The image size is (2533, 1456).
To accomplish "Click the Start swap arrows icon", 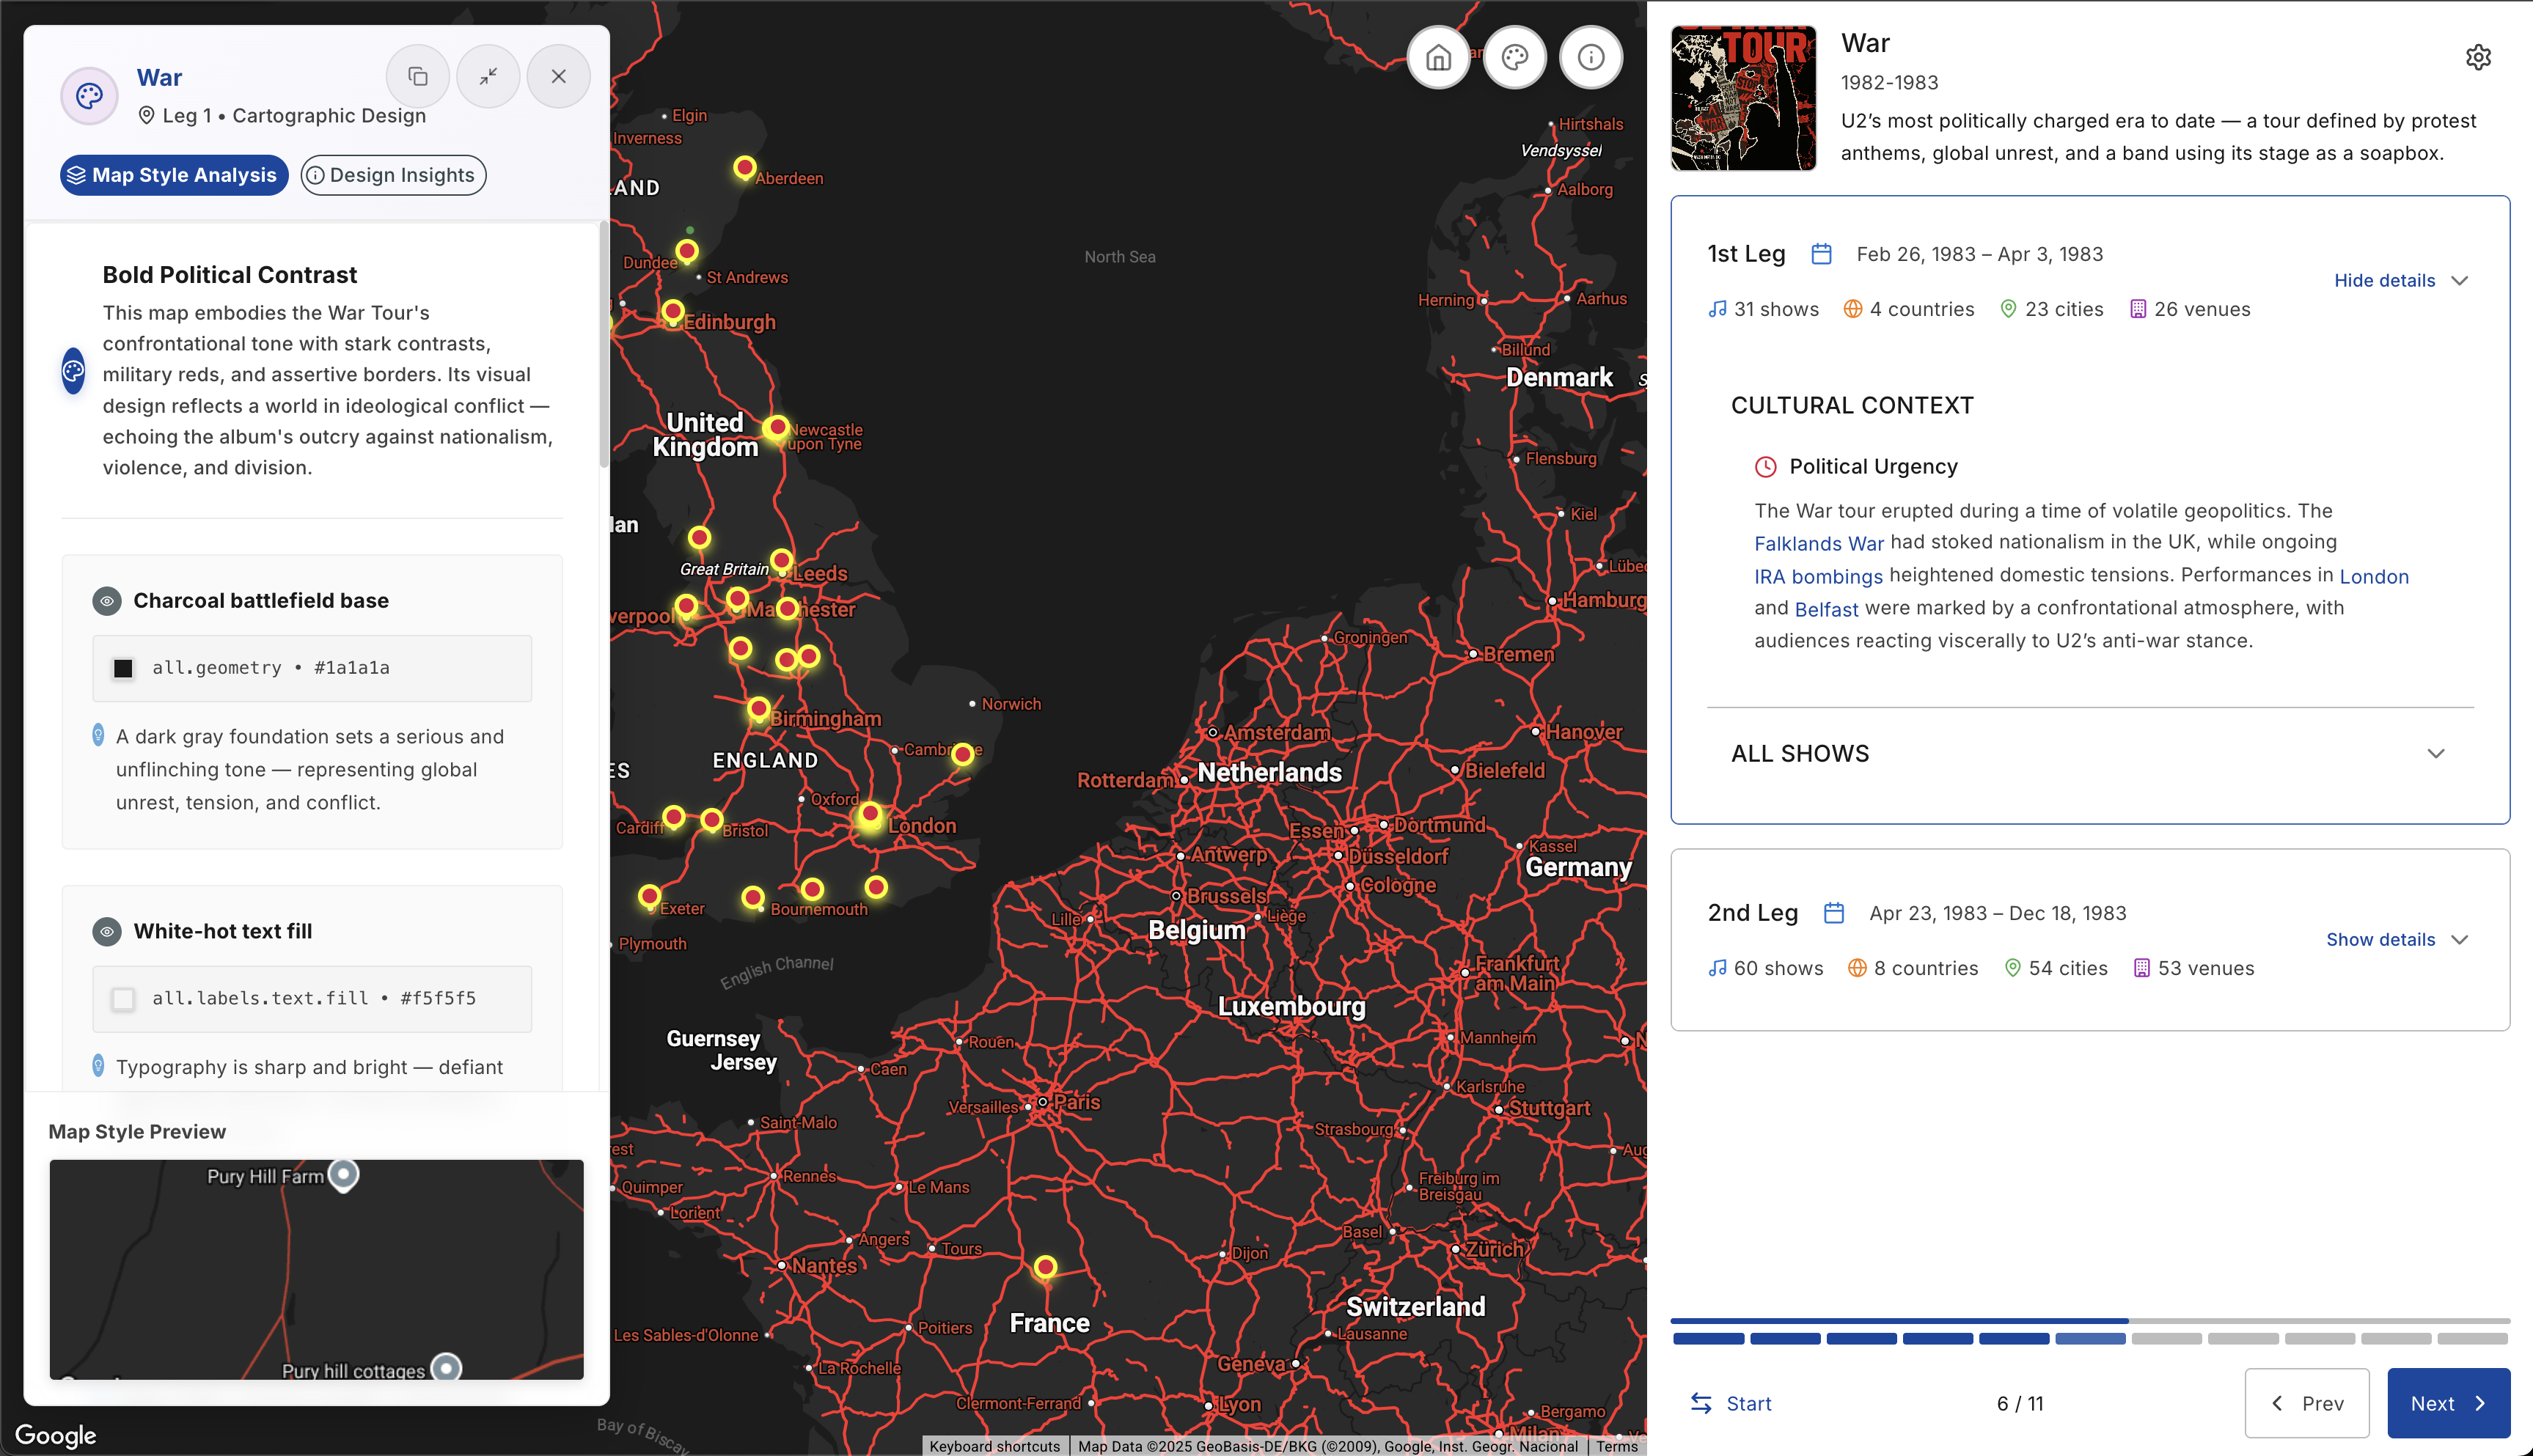I will (1700, 1403).
